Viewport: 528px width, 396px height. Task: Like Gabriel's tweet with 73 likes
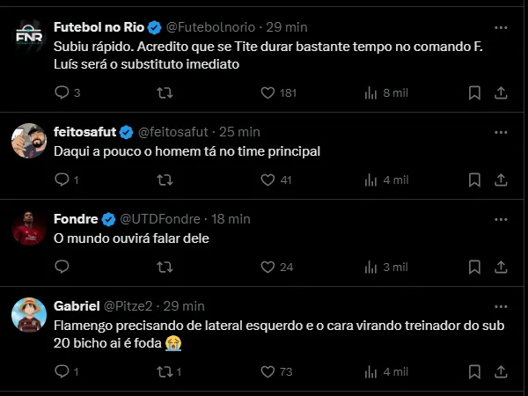coord(268,371)
